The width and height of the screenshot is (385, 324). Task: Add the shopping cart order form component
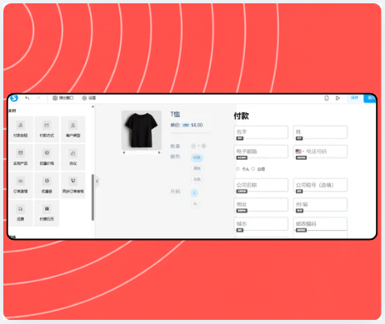pyautogui.click(x=73, y=186)
